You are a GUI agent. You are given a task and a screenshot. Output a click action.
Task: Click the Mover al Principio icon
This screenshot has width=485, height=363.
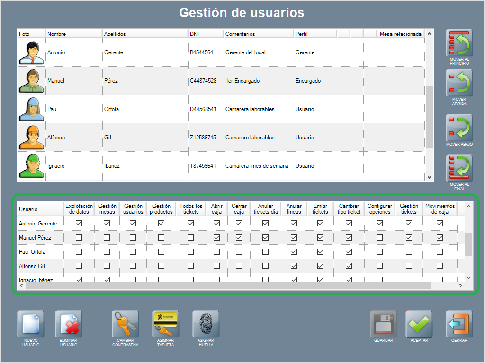click(x=459, y=43)
